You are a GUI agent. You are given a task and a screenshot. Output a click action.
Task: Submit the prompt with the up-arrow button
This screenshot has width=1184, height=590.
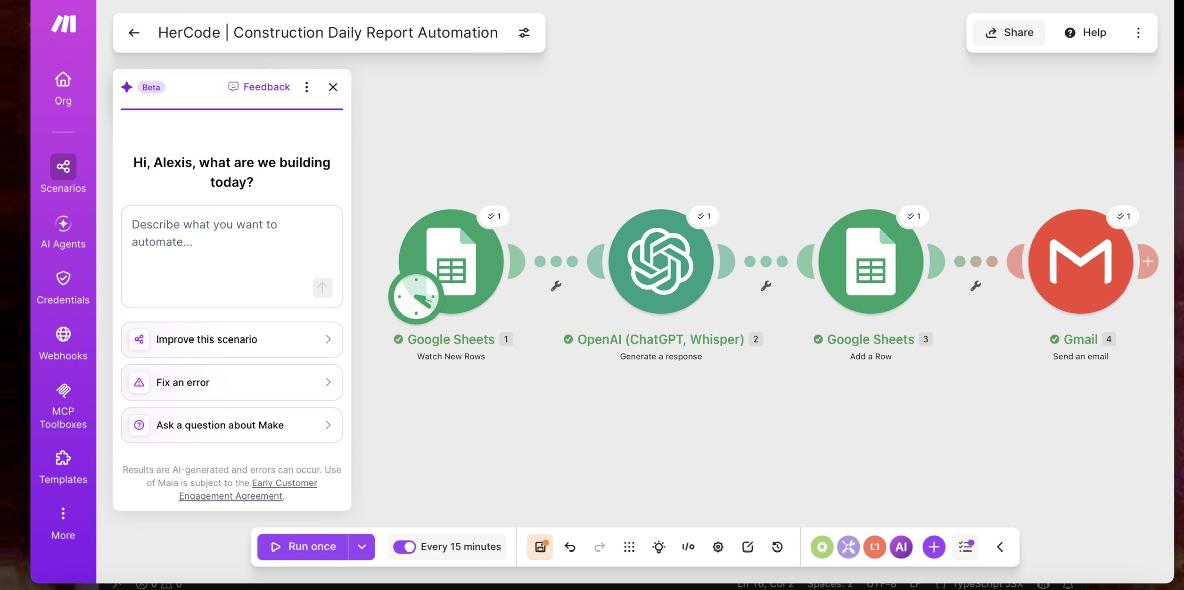pyautogui.click(x=322, y=287)
